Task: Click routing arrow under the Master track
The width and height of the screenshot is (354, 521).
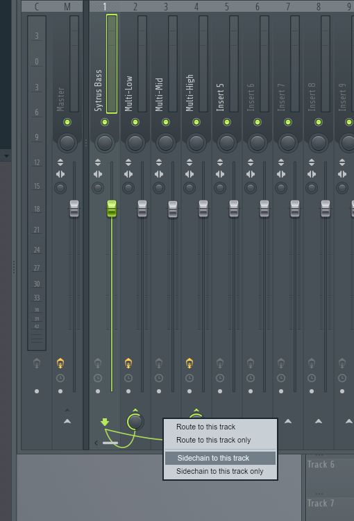Action: [x=67, y=421]
